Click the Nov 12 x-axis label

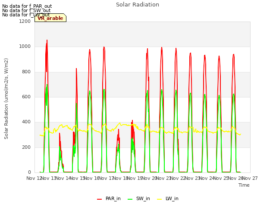(34, 178)
